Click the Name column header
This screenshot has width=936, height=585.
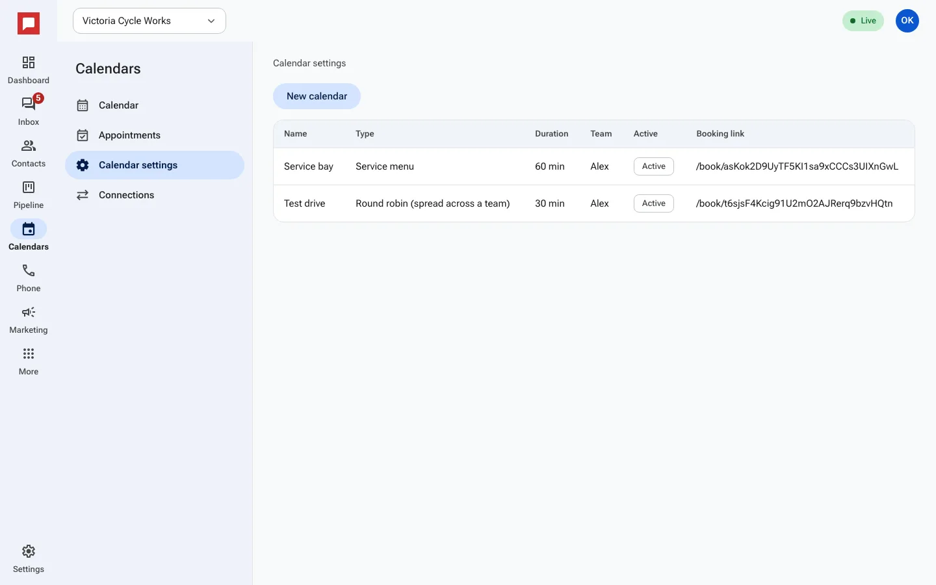point(296,134)
